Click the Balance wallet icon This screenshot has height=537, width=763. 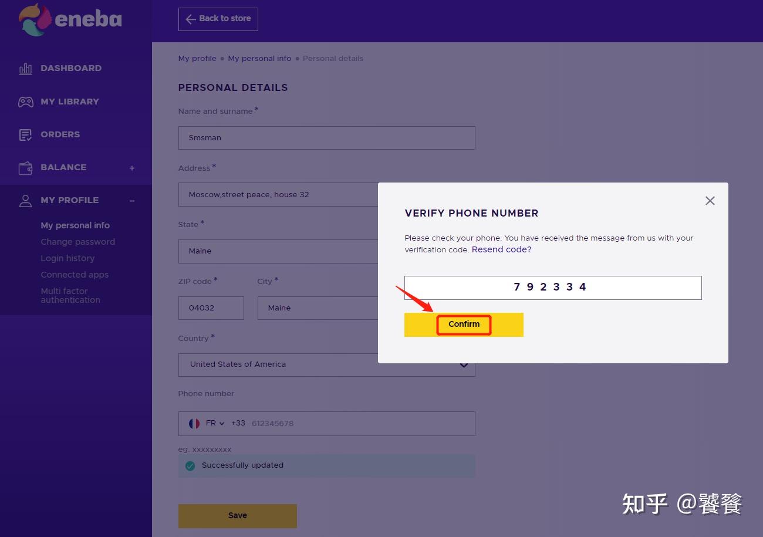(25, 168)
